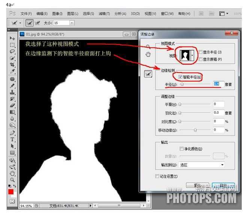Click 对比度(C) value input field
The width and height of the screenshot is (247, 215).
click(219, 121)
